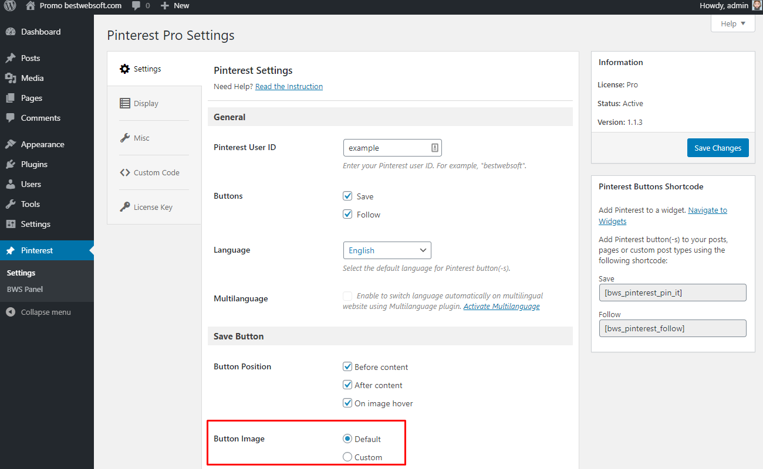The width and height of the screenshot is (763, 469).
Task: Click the plus icon next to New
Action: (x=165, y=6)
